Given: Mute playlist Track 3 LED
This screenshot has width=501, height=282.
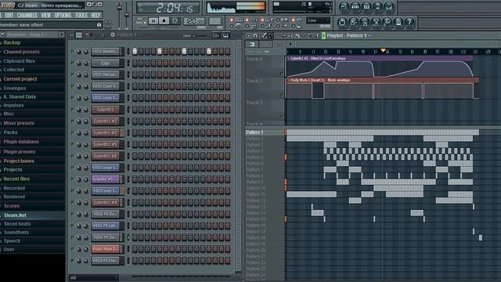Looking at the screenshot, I should pos(282,117).
